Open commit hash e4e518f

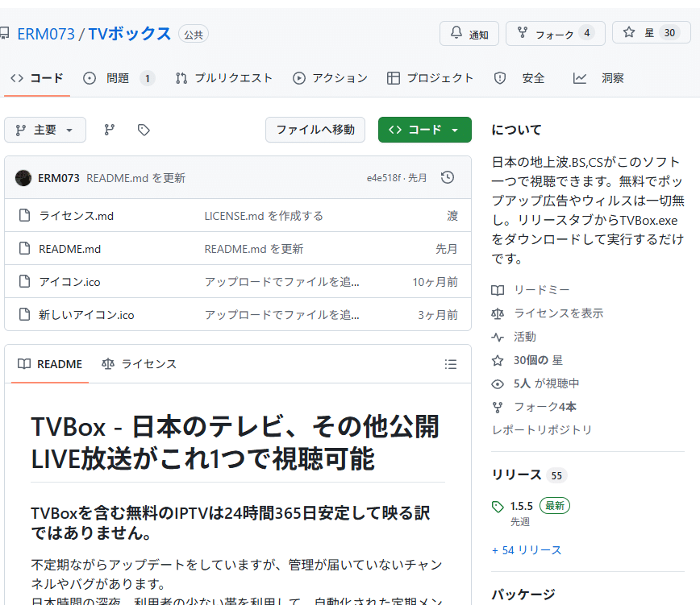pos(384,178)
